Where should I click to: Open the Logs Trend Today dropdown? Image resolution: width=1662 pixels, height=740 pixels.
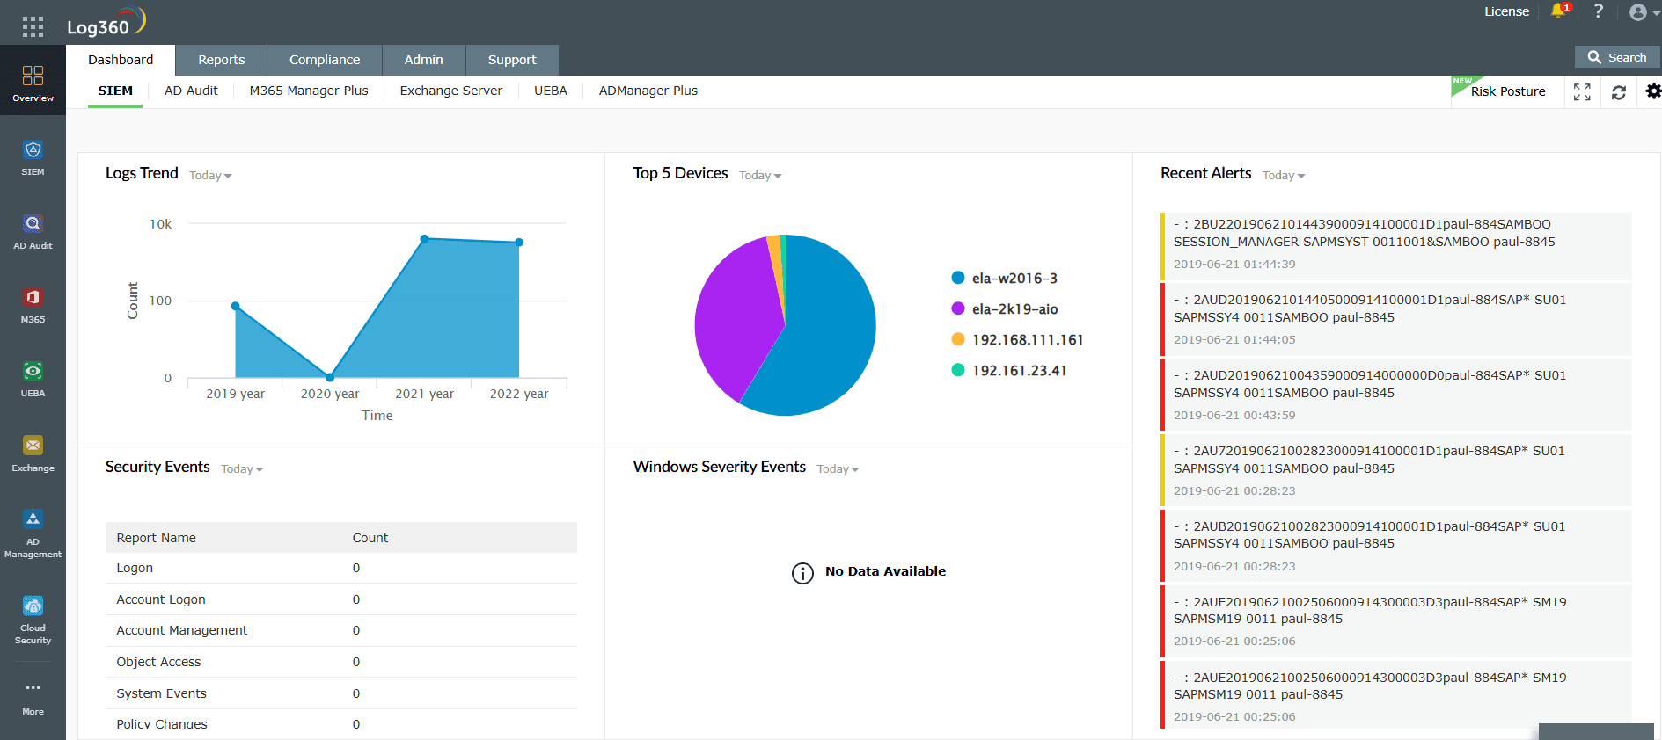[210, 176]
